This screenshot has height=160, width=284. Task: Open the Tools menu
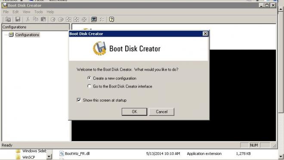[x=39, y=12]
